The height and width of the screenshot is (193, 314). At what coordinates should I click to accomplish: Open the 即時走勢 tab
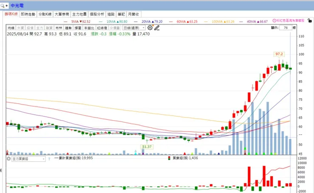tap(28, 14)
